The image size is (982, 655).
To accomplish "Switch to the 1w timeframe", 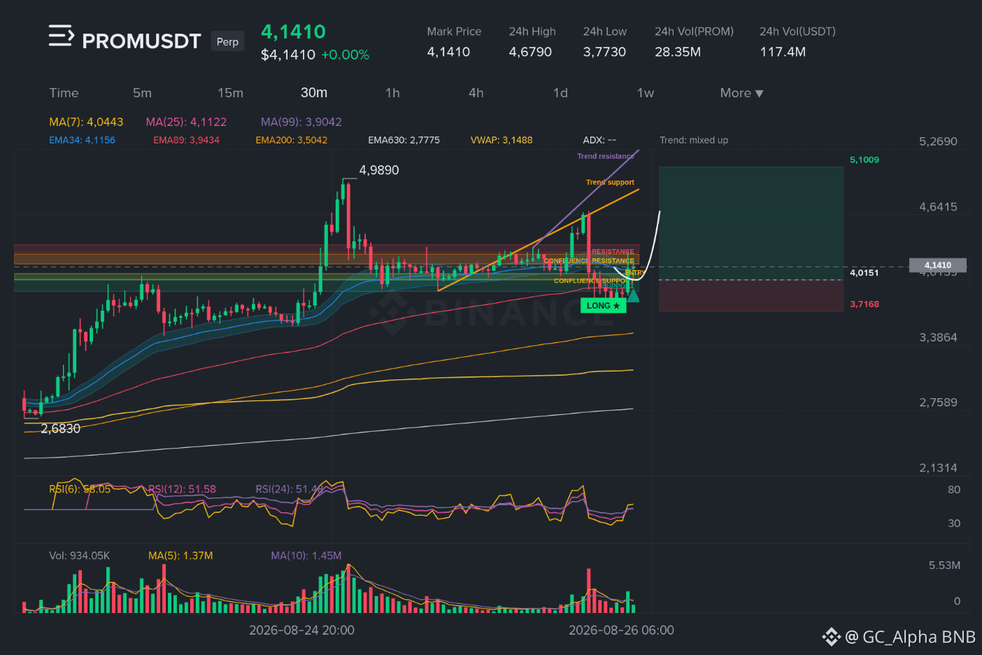I will pyautogui.click(x=646, y=93).
